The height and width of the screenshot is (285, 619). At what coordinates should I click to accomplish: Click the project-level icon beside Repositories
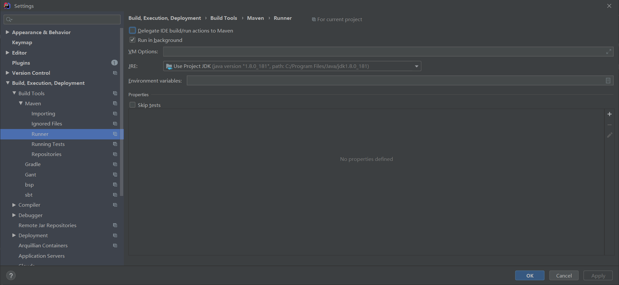coord(115,154)
